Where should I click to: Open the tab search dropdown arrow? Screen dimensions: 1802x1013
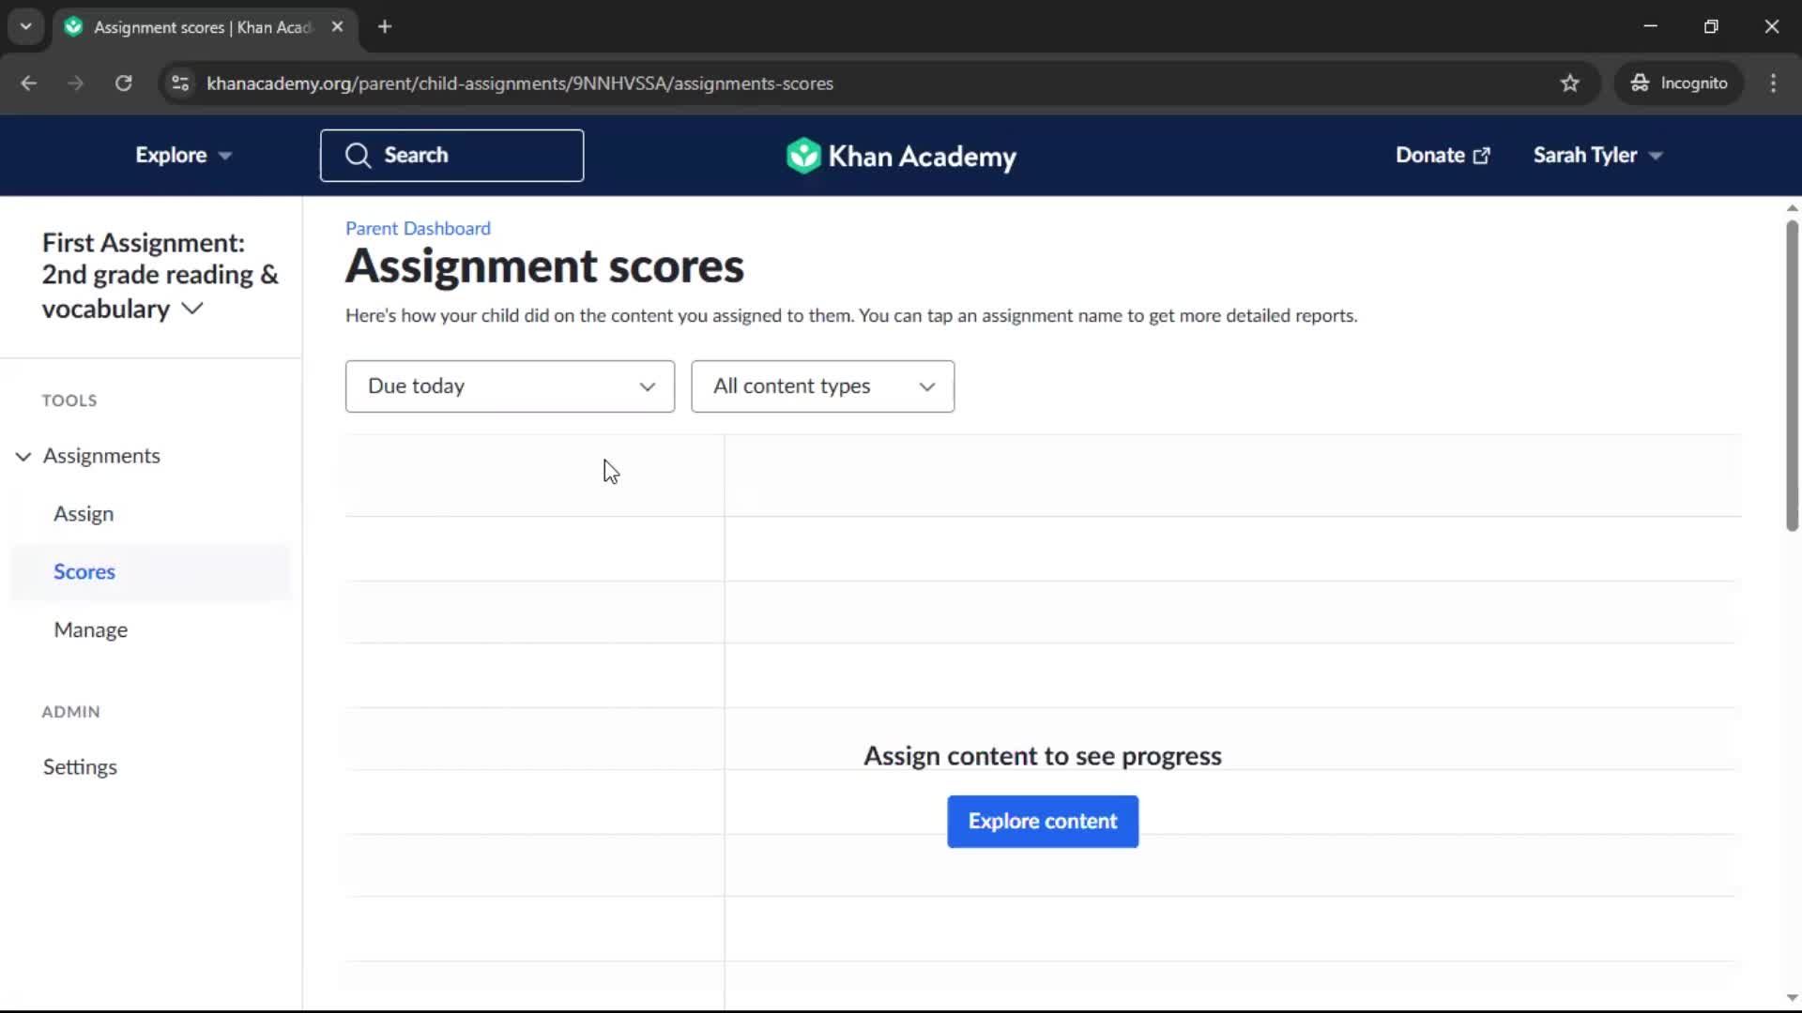click(25, 27)
